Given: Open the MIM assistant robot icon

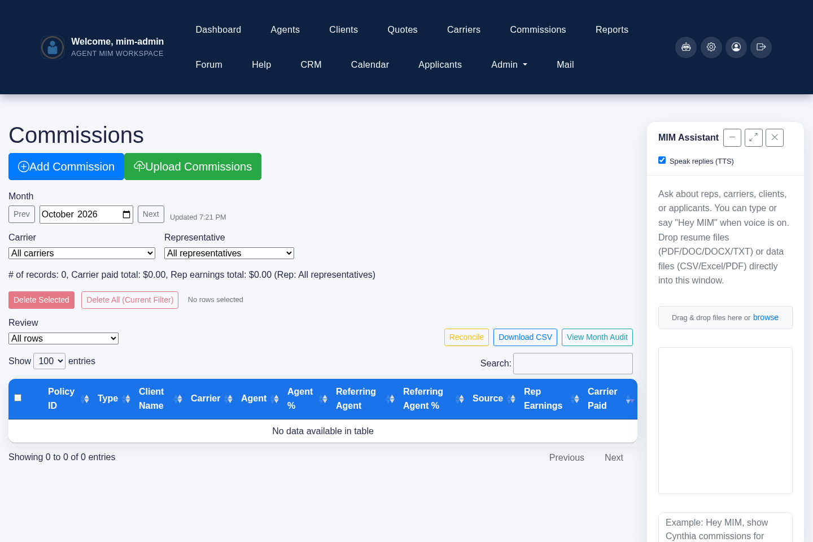Looking at the screenshot, I should coord(686,47).
